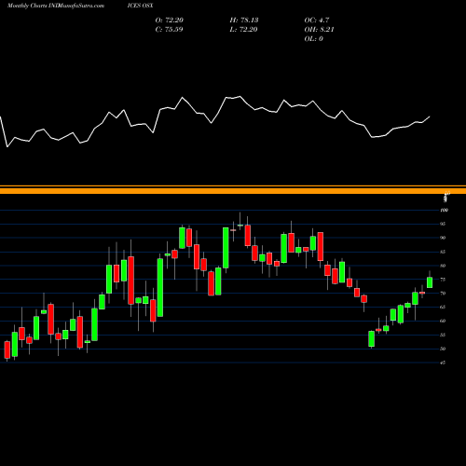Click the 85 price axis label
This screenshot has width=466, height=466.
click(x=443, y=252)
